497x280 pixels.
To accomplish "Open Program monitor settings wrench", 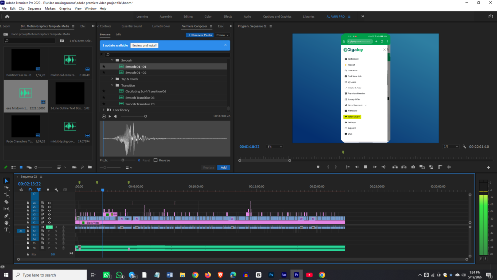I will pyautogui.click(x=464, y=147).
